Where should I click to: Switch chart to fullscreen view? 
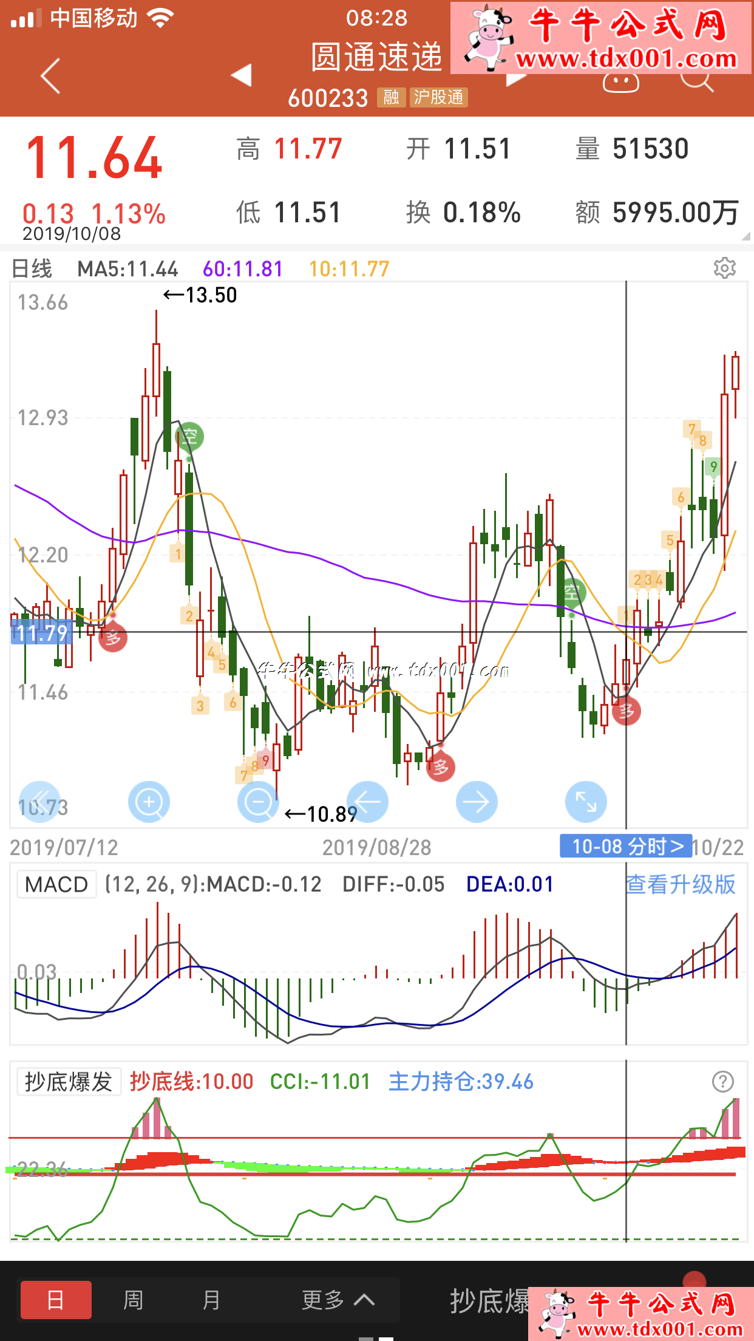pos(586,802)
